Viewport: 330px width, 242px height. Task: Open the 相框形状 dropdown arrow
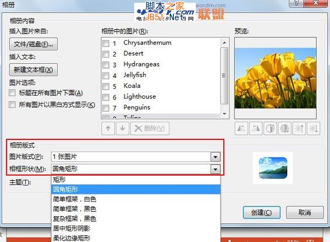pos(215,169)
